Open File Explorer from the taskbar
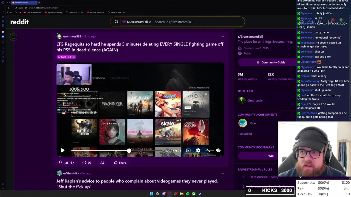Viewport: 351px width, 197px height. 182,194
